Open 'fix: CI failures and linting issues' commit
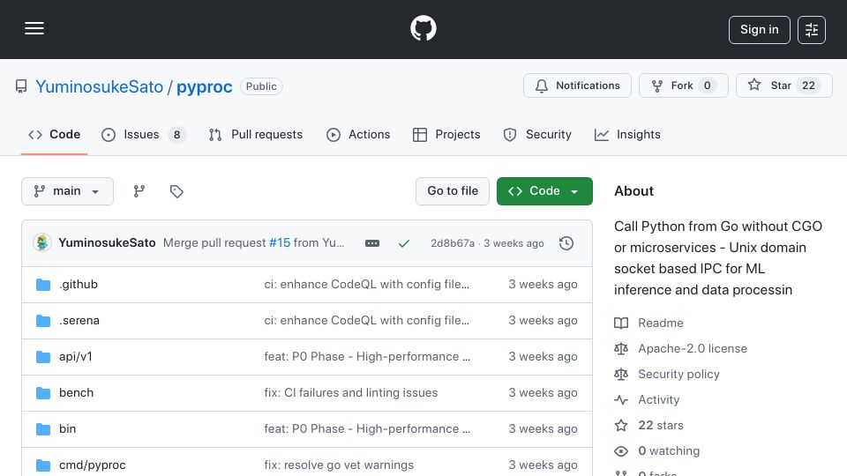 tap(351, 393)
